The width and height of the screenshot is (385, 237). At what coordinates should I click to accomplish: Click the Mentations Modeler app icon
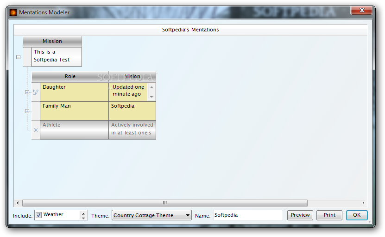pos(13,12)
